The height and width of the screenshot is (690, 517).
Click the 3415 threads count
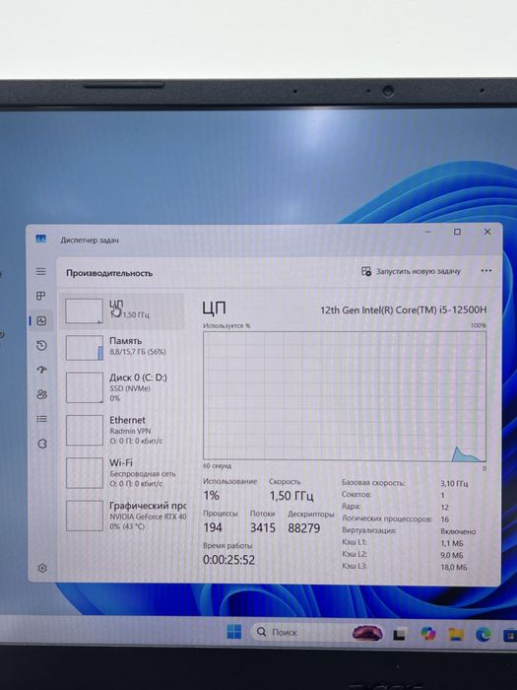point(263,527)
